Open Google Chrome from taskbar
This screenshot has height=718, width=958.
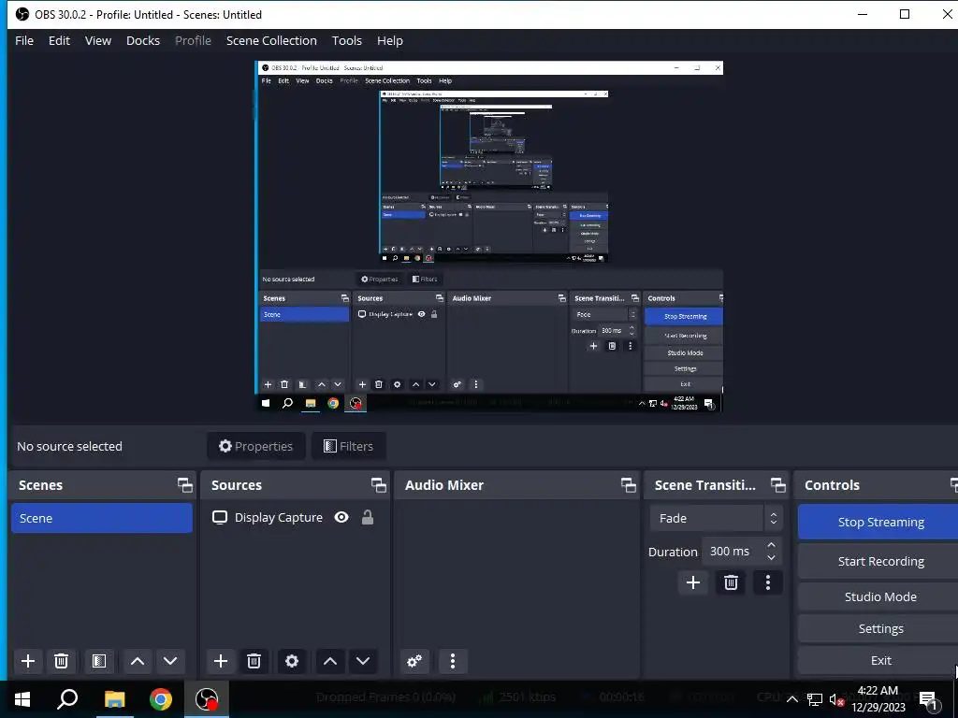[x=161, y=699]
